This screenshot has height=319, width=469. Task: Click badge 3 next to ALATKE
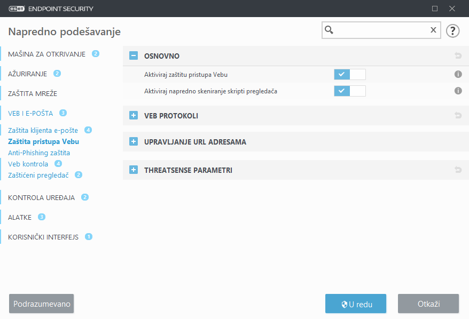42,217
